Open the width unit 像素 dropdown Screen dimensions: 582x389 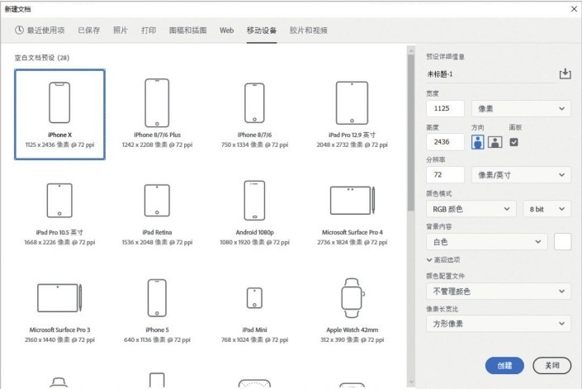click(x=521, y=109)
